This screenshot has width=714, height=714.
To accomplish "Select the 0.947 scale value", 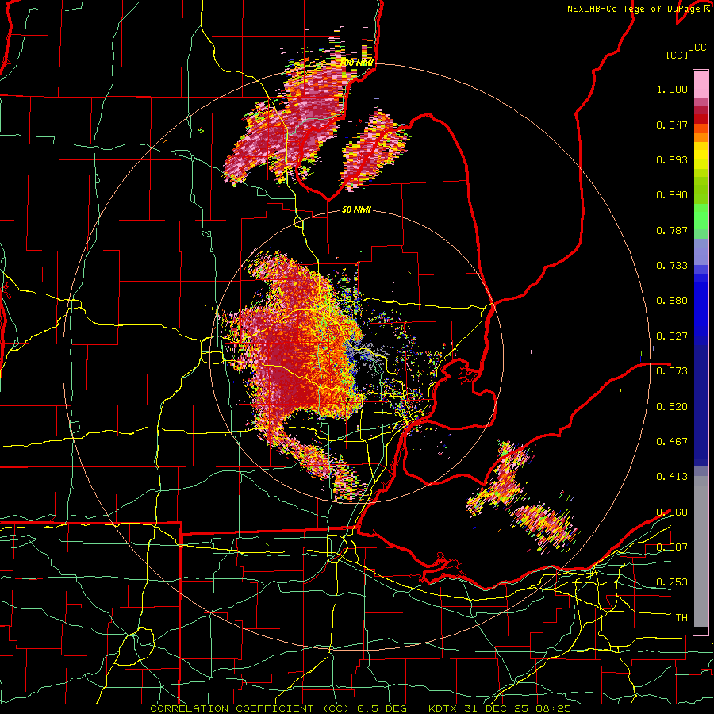I will pyautogui.click(x=672, y=125).
